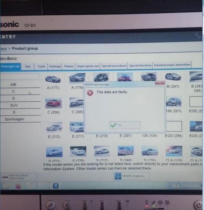Select the 190 (201) car thumbnail
Screen dimensions: 204x210
click(x=174, y=102)
